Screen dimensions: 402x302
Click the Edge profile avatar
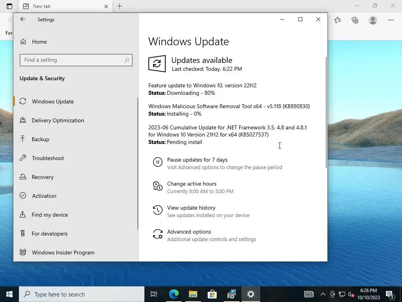point(373,20)
